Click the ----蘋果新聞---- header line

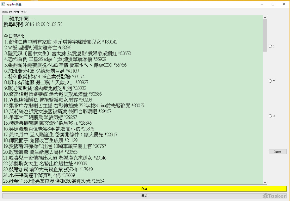pos(19,19)
